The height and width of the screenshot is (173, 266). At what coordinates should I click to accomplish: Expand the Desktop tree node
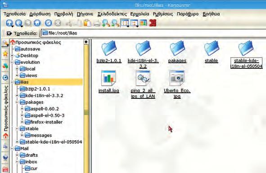click(12, 56)
